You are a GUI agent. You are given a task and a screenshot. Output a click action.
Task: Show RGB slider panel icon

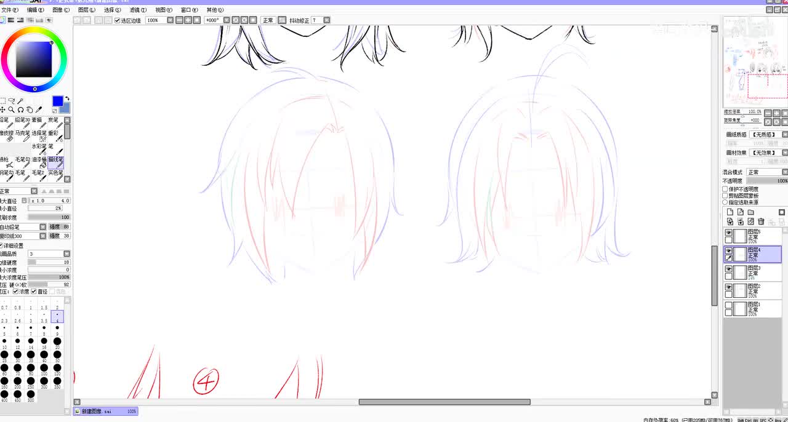12,20
